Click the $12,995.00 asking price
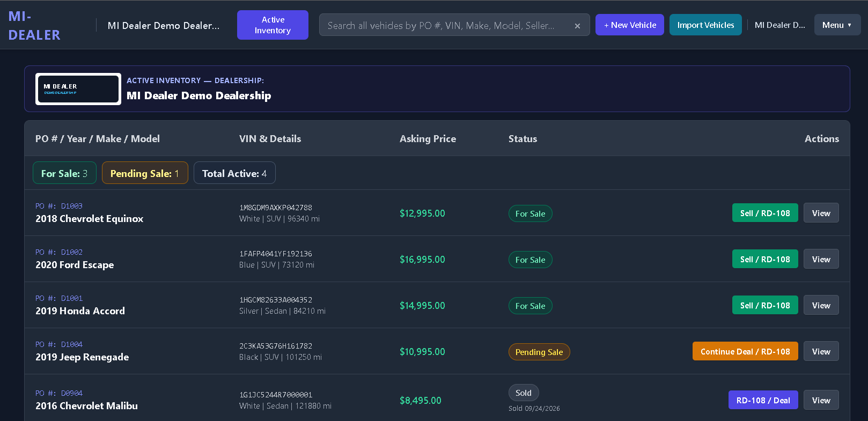 point(422,213)
